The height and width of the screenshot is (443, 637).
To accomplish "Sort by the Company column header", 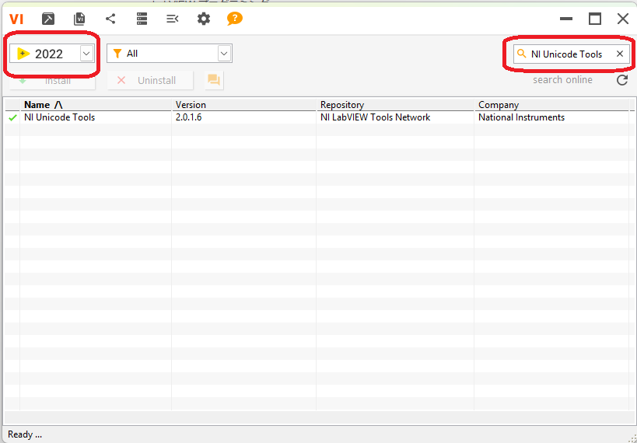I will (x=551, y=105).
